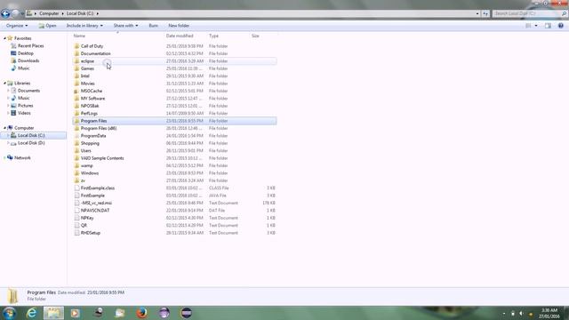569x320 pixels.
Task: Open Windows Media Player from taskbar
Action: (75, 313)
